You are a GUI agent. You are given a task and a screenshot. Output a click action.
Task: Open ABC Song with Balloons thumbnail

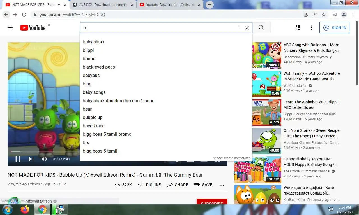pyautogui.click(x=267, y=55)
